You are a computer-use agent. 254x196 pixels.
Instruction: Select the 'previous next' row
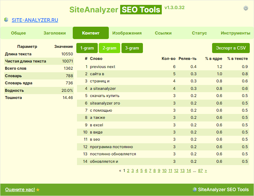point(163,67)
